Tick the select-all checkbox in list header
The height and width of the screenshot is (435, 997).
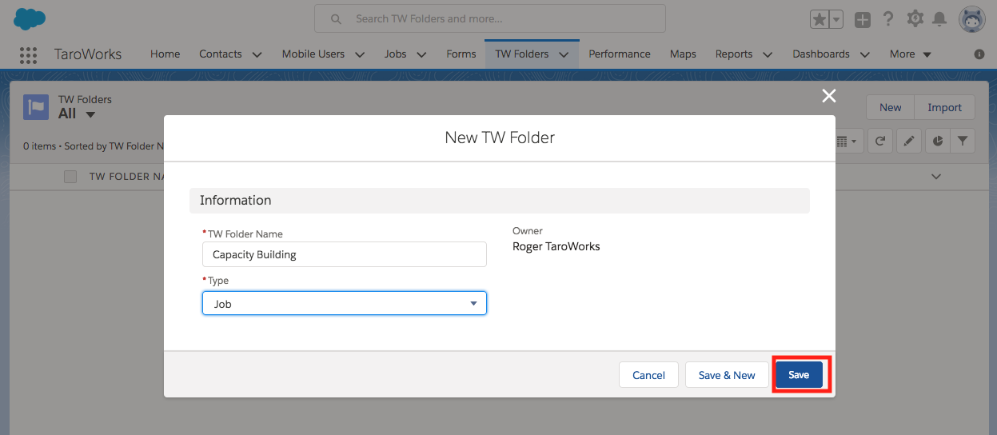(x=70, y=176)
